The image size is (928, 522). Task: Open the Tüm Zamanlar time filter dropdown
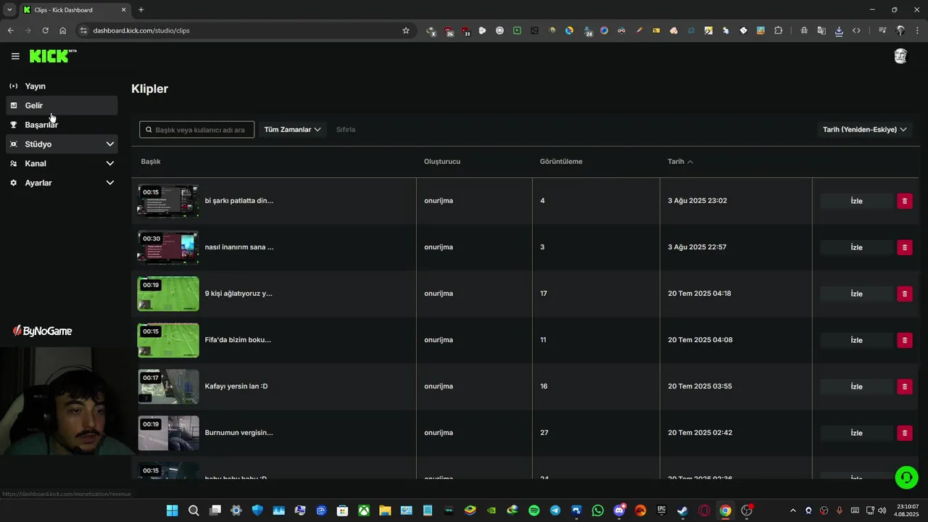point(292,130)
